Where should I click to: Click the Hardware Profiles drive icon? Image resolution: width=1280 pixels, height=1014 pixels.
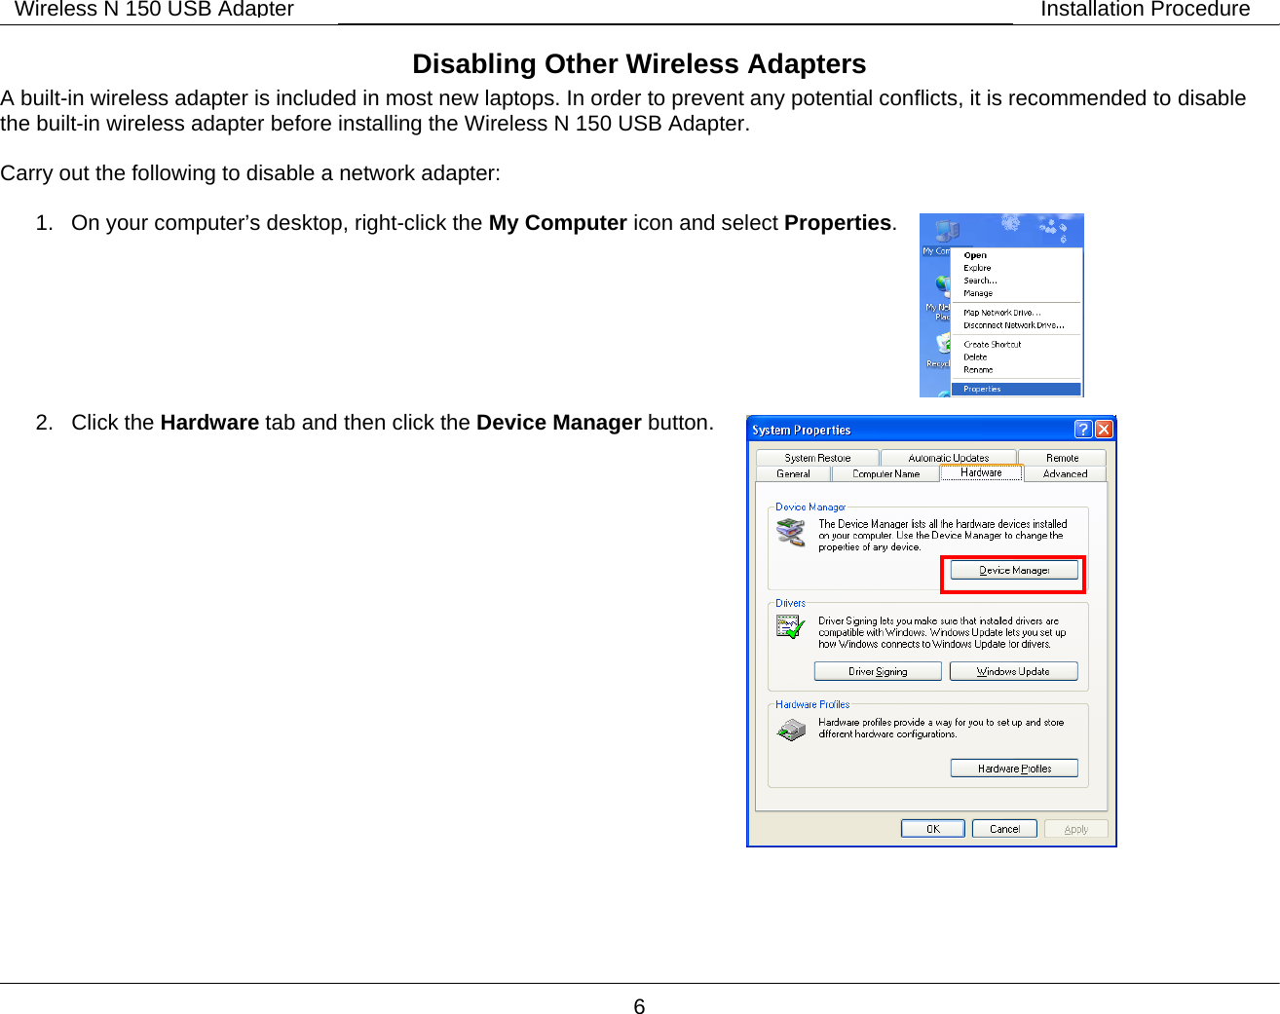click(x=791, y=729)
